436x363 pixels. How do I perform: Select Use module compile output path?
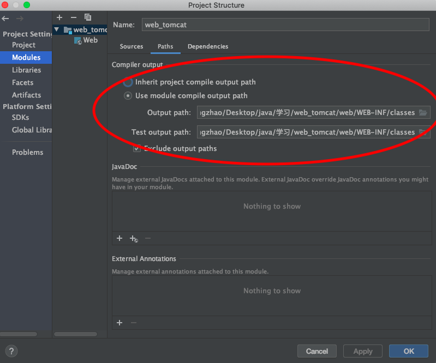pyautogui.click(x=128, y=96)
